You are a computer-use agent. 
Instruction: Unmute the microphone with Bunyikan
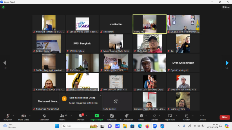click(x=8, y=117)
